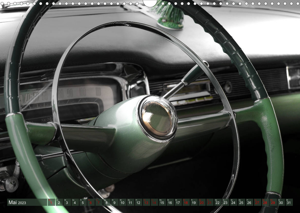This screenshot has width=300, height=213.
Task: Pick red holiday Monday 29 cell
Action: click(x=273, y=202)
